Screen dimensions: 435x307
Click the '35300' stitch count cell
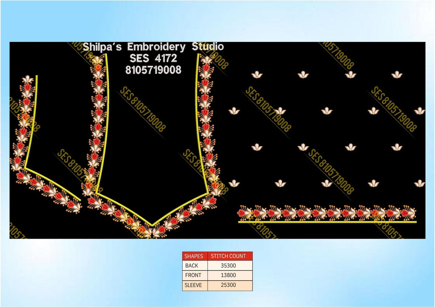click(230, 265)
